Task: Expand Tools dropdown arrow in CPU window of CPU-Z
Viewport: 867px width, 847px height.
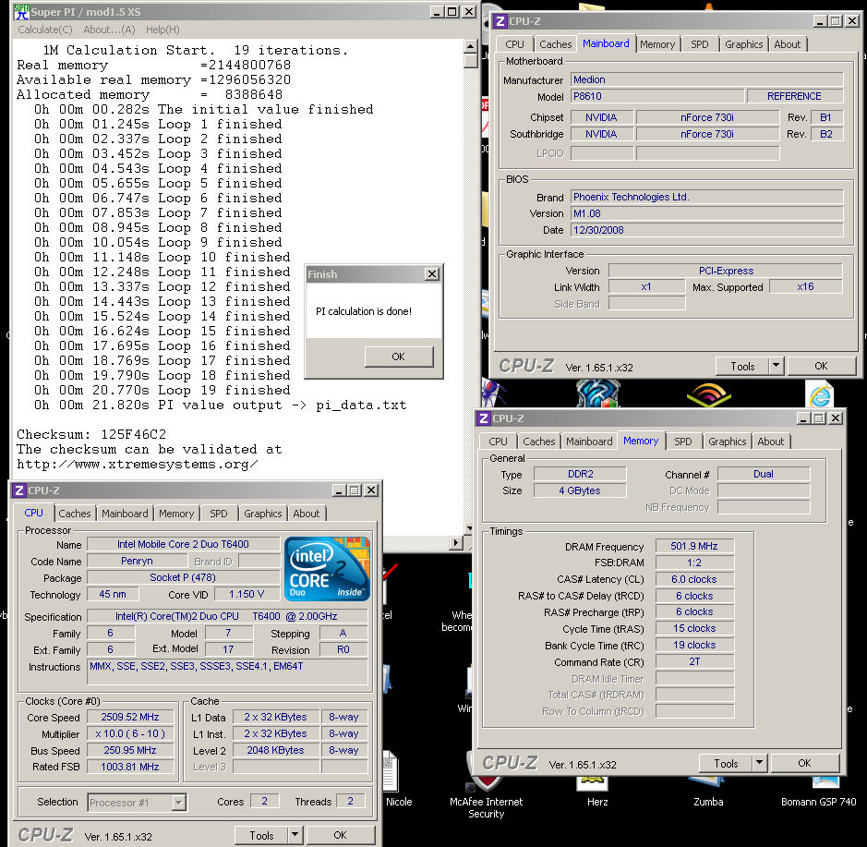Action: coord(295,835)
